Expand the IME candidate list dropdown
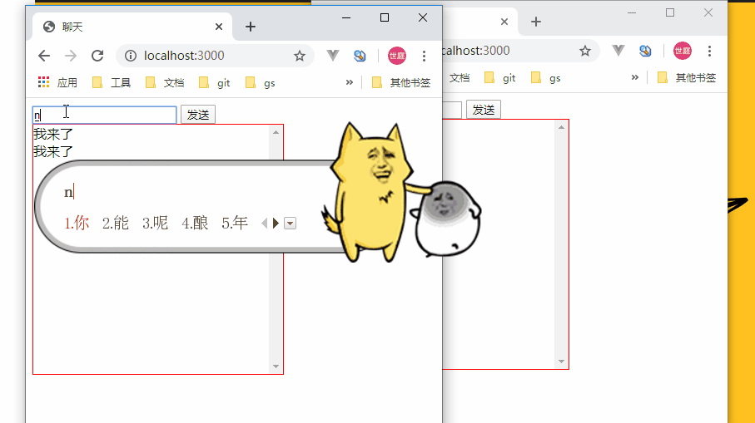The height and width of the screenshot is (423, 755). coord(290,223)
